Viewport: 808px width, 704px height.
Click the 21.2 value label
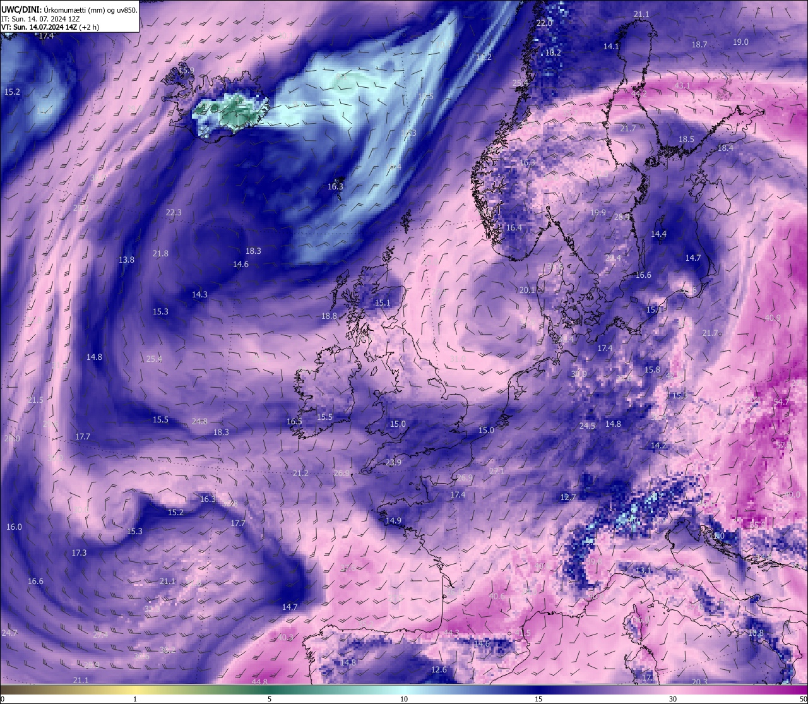[300, 474]
